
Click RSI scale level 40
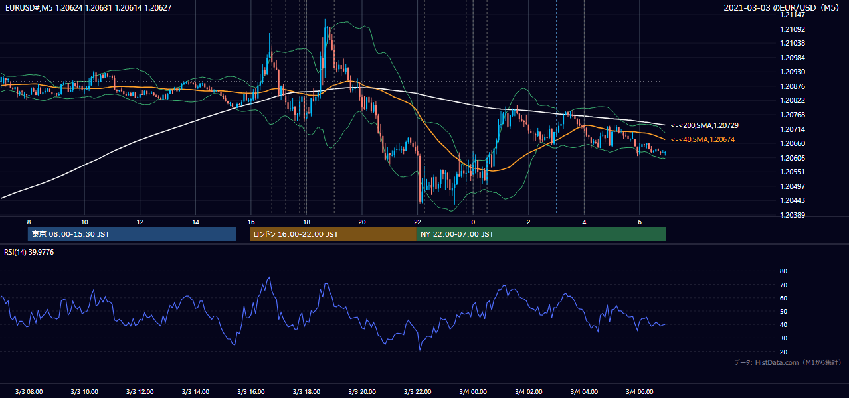783,324
